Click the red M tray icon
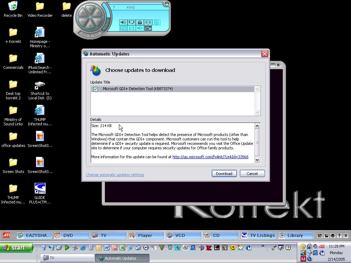Image resolution: width=351 pixels, height=263 pixels. click(x=303, y=259)
